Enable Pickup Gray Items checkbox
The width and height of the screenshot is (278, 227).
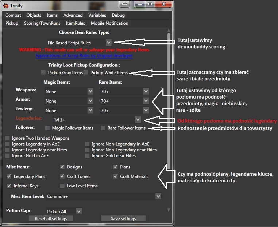click(43, 72)
